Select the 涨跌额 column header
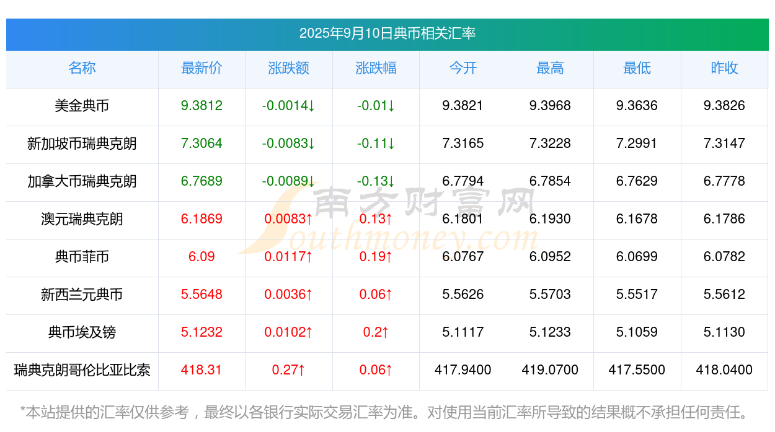This screenshot has height=432, width=775. [289, 68]
